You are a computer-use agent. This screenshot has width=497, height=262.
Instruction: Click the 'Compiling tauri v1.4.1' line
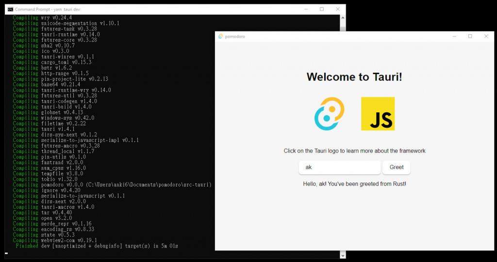click(x=44, y=129)
